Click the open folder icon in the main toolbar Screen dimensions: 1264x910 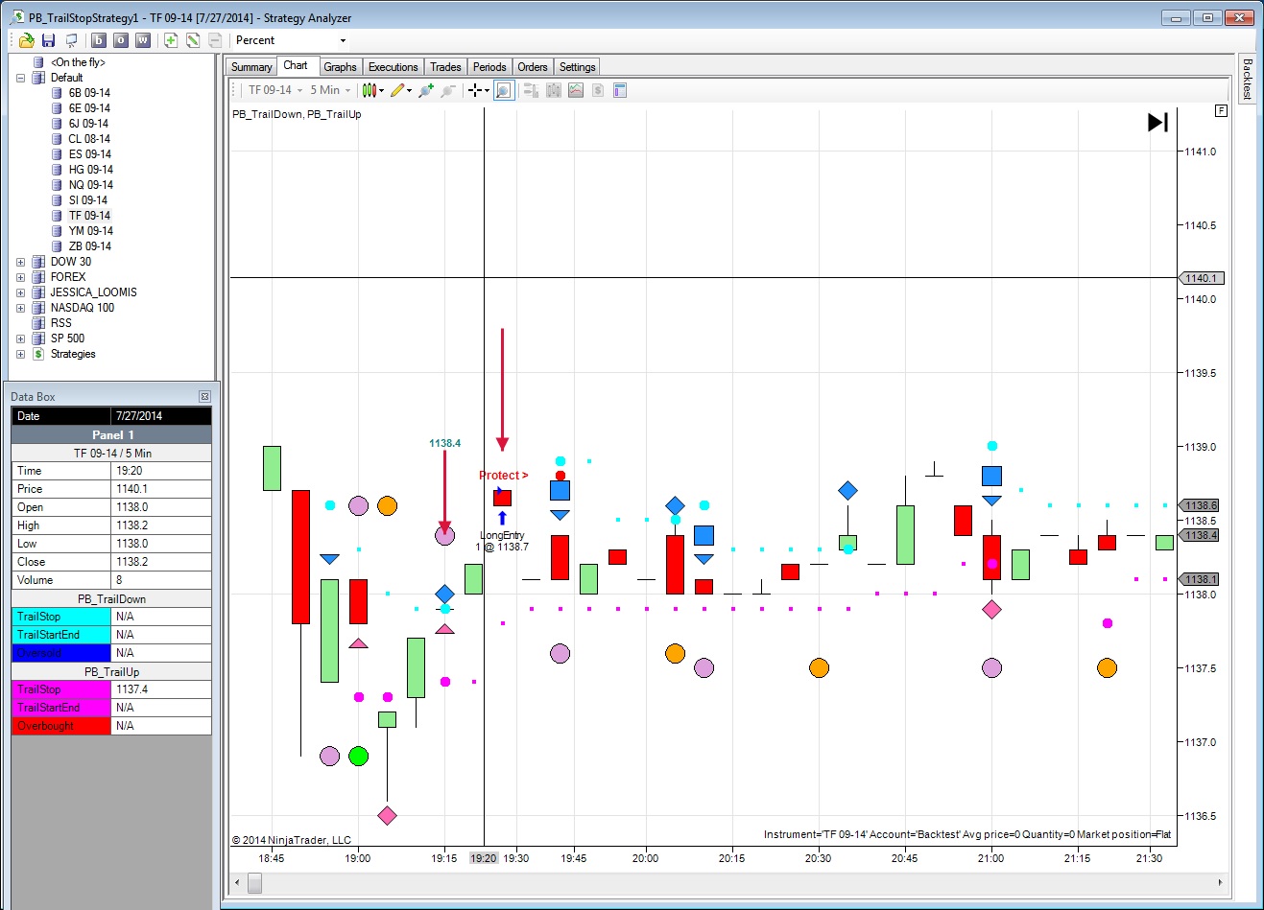27,40
